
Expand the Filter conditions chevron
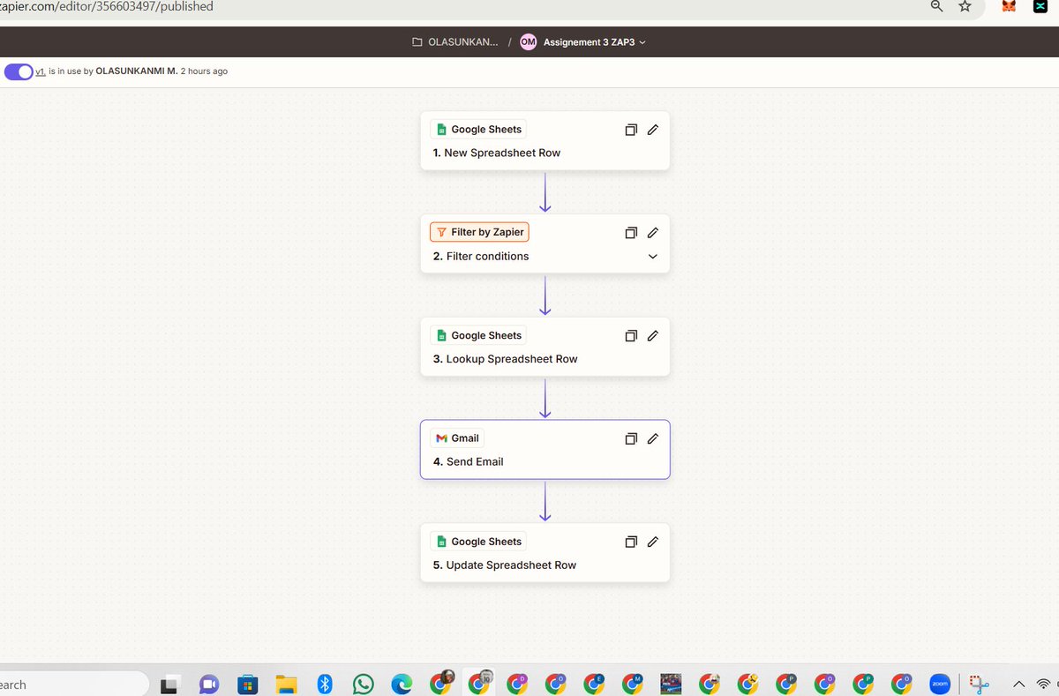tap(653, 257)
